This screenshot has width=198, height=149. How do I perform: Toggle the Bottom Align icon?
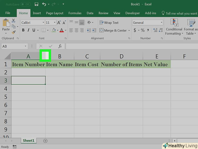click(82, 23)
